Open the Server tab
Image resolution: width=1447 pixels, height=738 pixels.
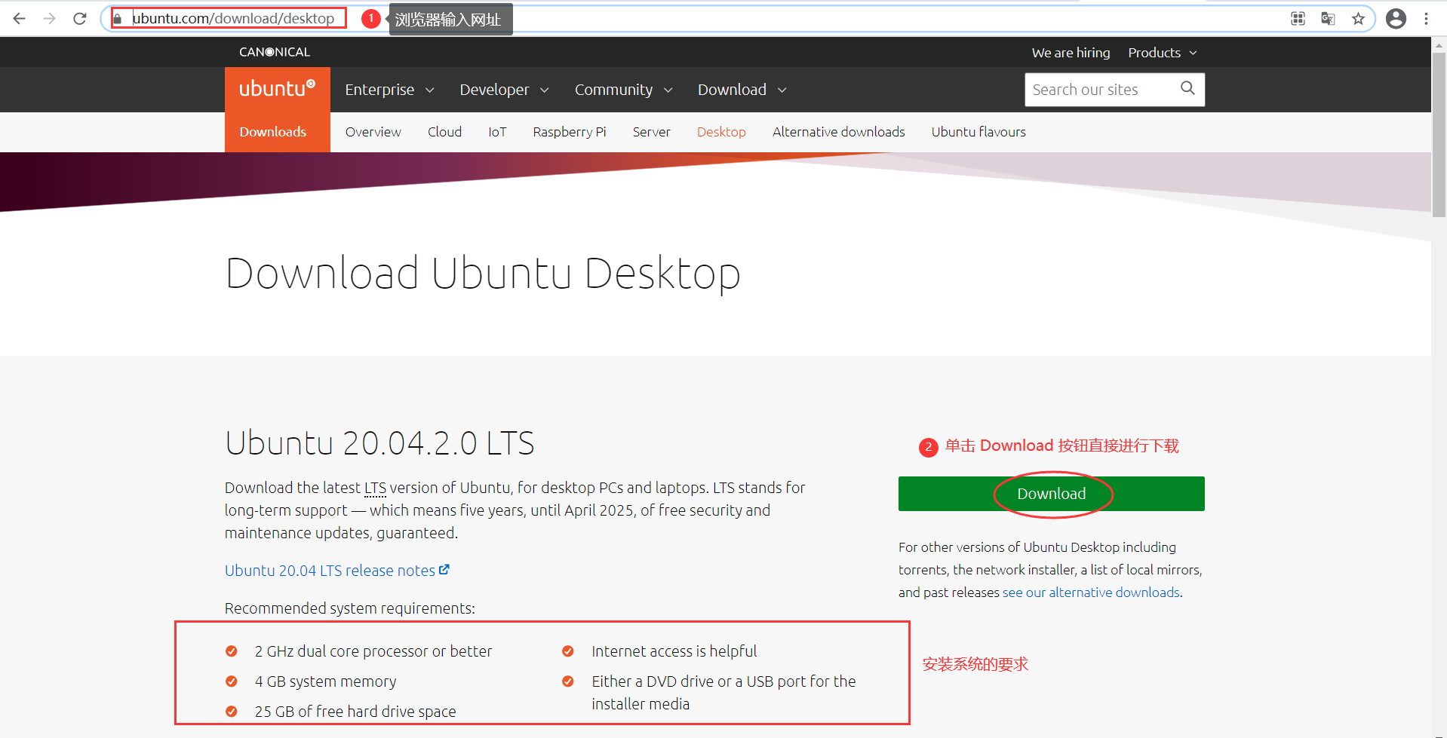click(x=651, y=132)
